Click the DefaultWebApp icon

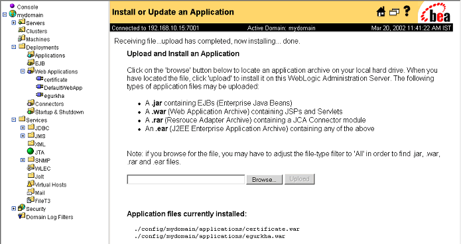[40, 87]
